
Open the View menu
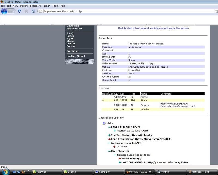(x=16, y=6)
